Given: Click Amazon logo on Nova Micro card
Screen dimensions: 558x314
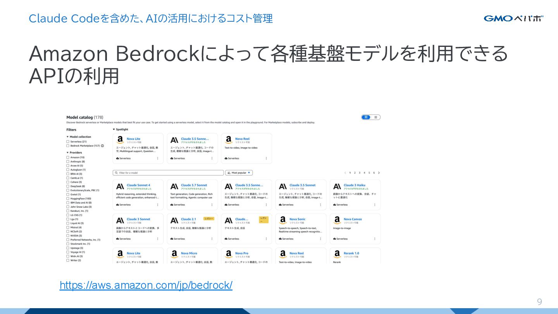Looking at the screenshot, I should 174,255.
